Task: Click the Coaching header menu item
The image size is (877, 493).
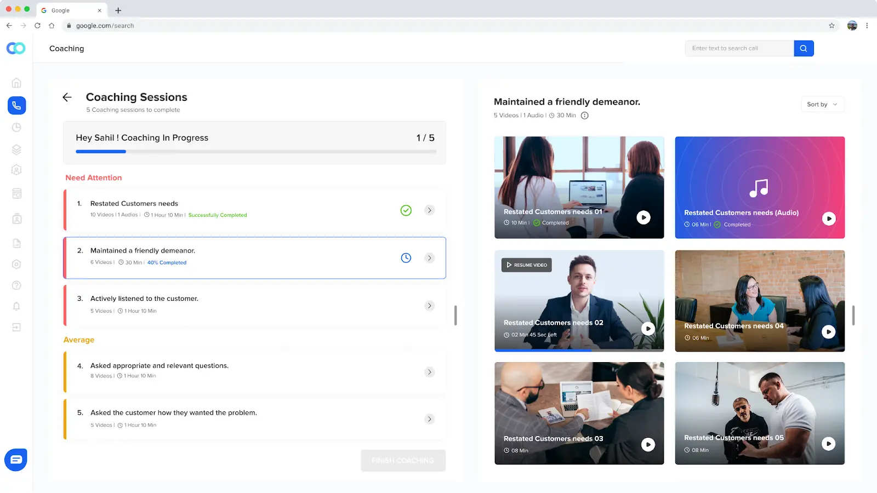Action: tap(66, 48)
